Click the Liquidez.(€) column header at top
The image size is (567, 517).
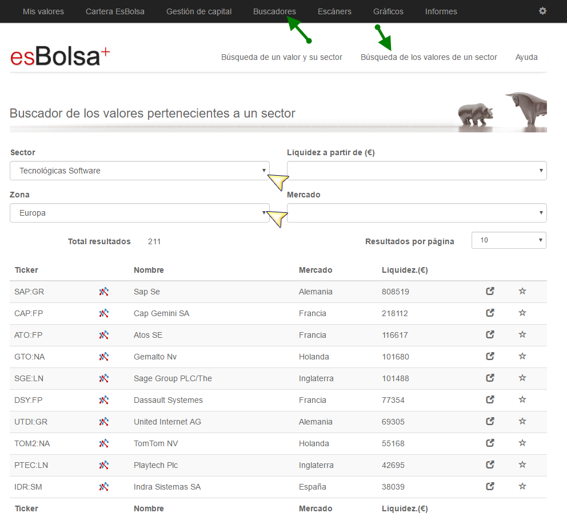(405, 270)
